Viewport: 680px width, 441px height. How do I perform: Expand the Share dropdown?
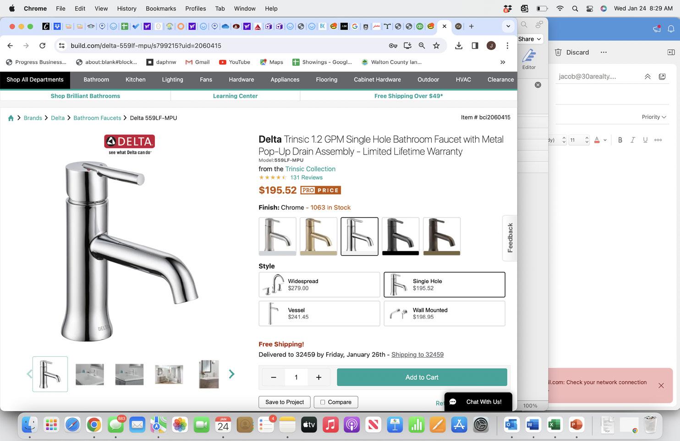(530, 39)
